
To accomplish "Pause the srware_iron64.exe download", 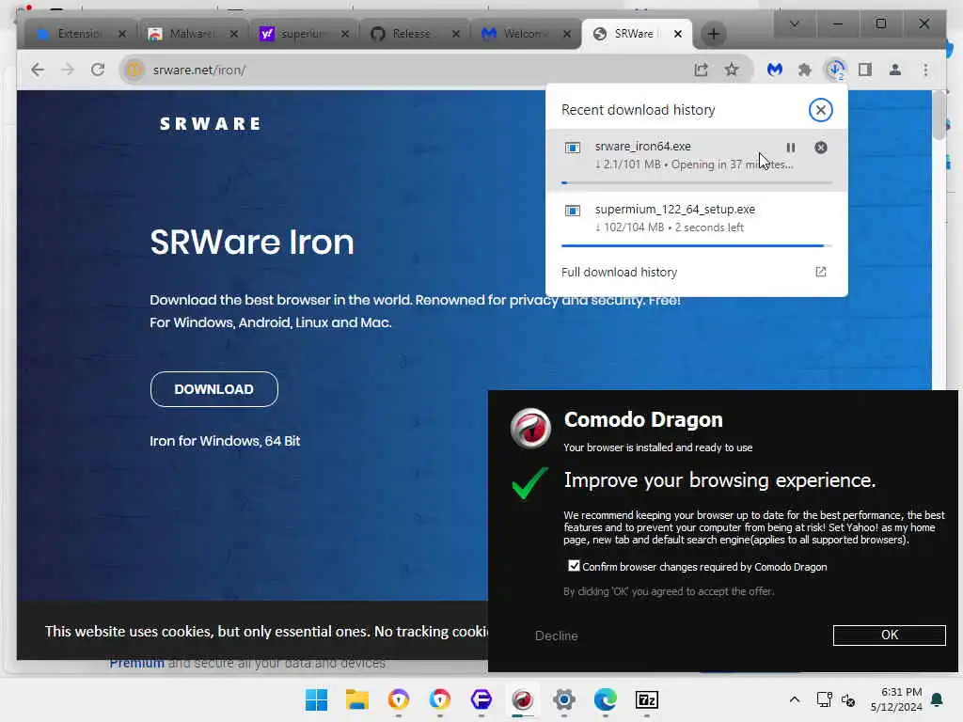I will (x=790, y=148).
